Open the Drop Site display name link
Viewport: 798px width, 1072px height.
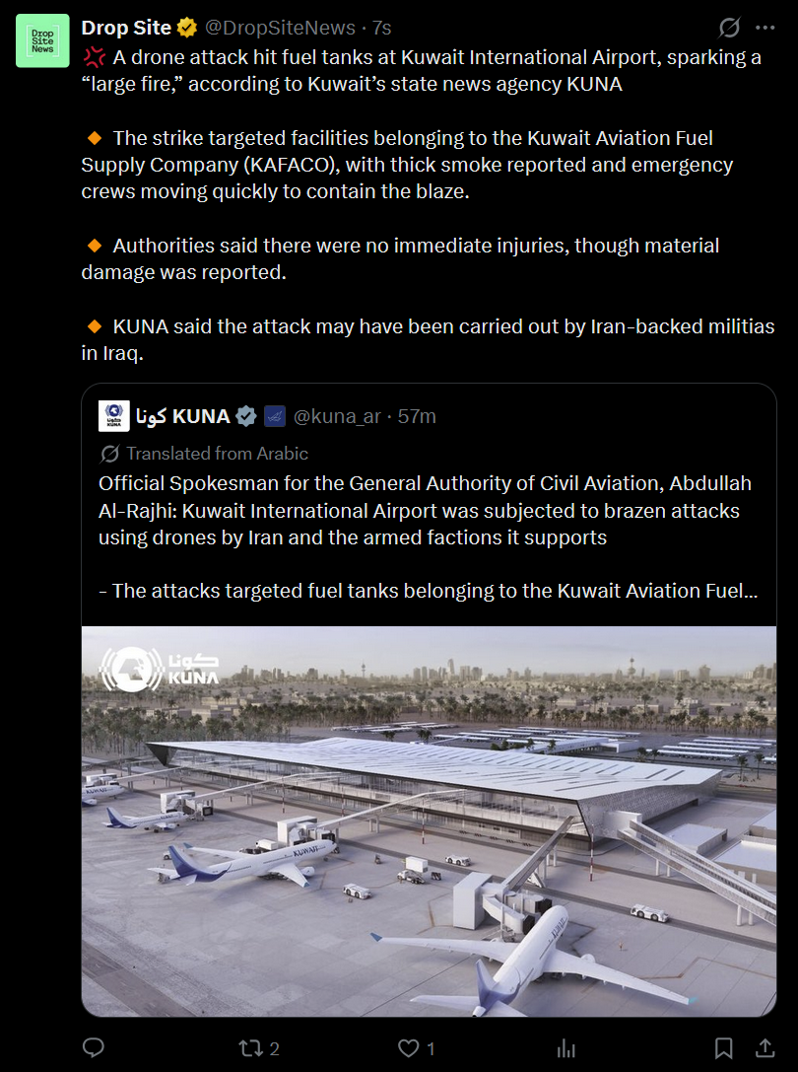point(126,28)
